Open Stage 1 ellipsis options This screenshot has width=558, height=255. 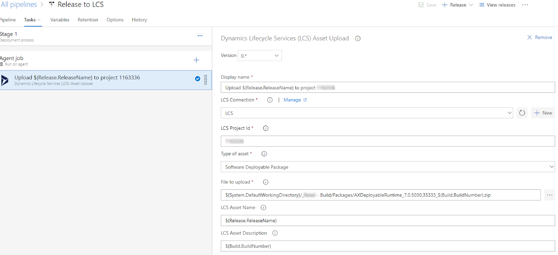(x=200, y=36)
